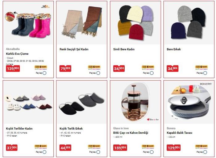The width and height of the screenshot is (216, 158).
Task: Click the 6 taksit badge on Bere Erkek
Action: (201, 67)
